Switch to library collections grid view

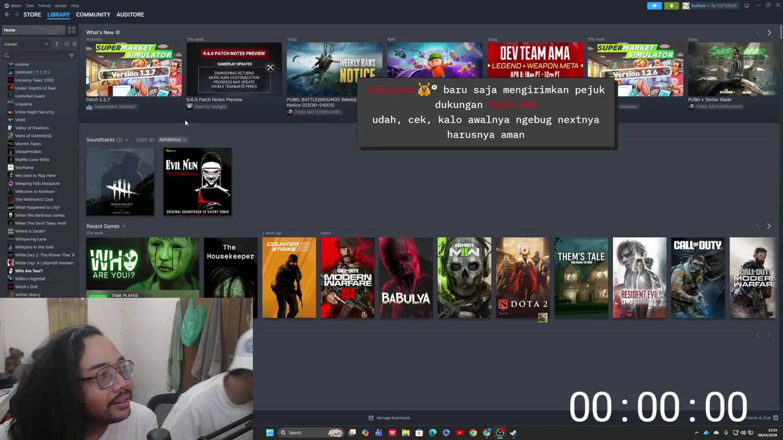[72, 30]
